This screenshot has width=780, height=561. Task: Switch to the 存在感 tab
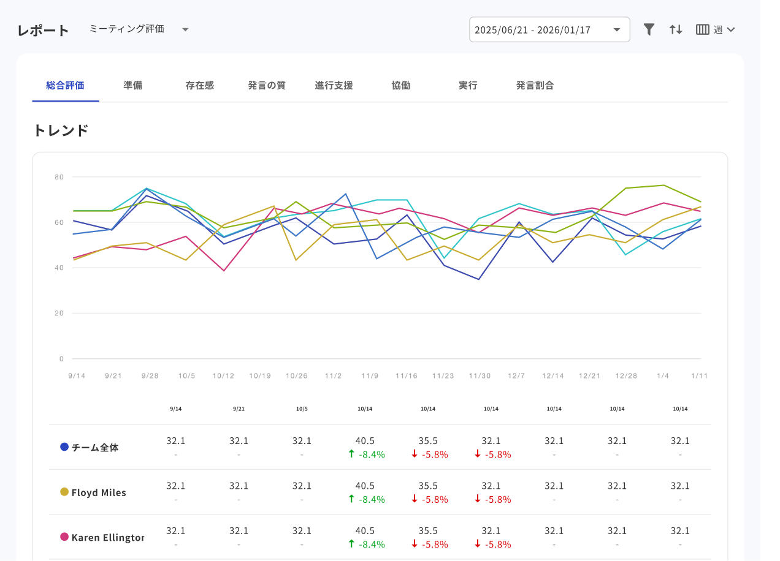tap(199, 85)
